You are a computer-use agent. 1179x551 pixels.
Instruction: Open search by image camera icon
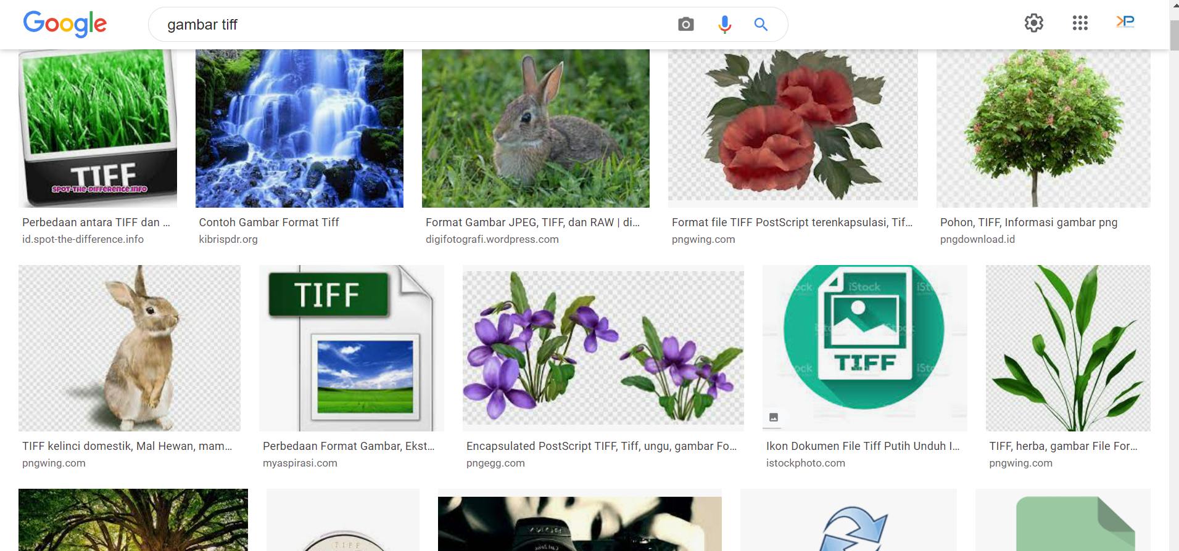tap(685, 25)
